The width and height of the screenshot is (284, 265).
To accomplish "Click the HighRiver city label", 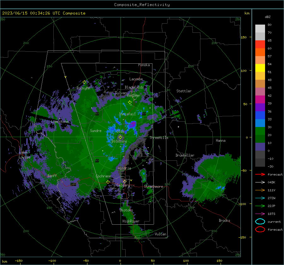I will [131, 221].
